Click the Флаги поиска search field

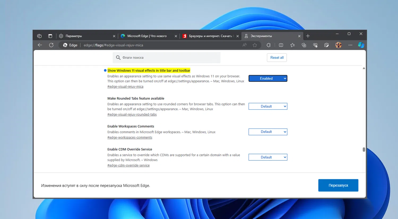[166, 58]
